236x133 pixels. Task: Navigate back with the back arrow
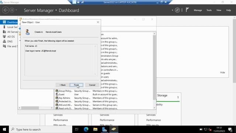point(6,10)
